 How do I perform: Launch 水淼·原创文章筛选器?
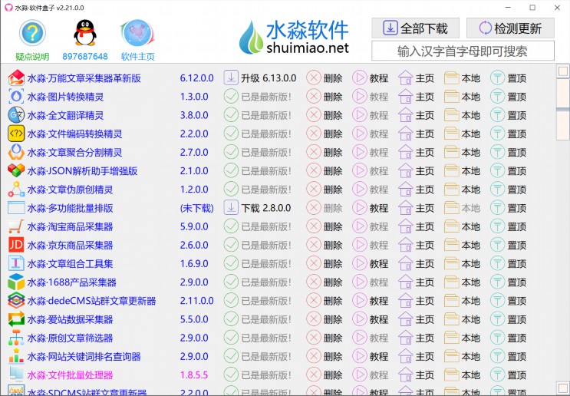70,338
